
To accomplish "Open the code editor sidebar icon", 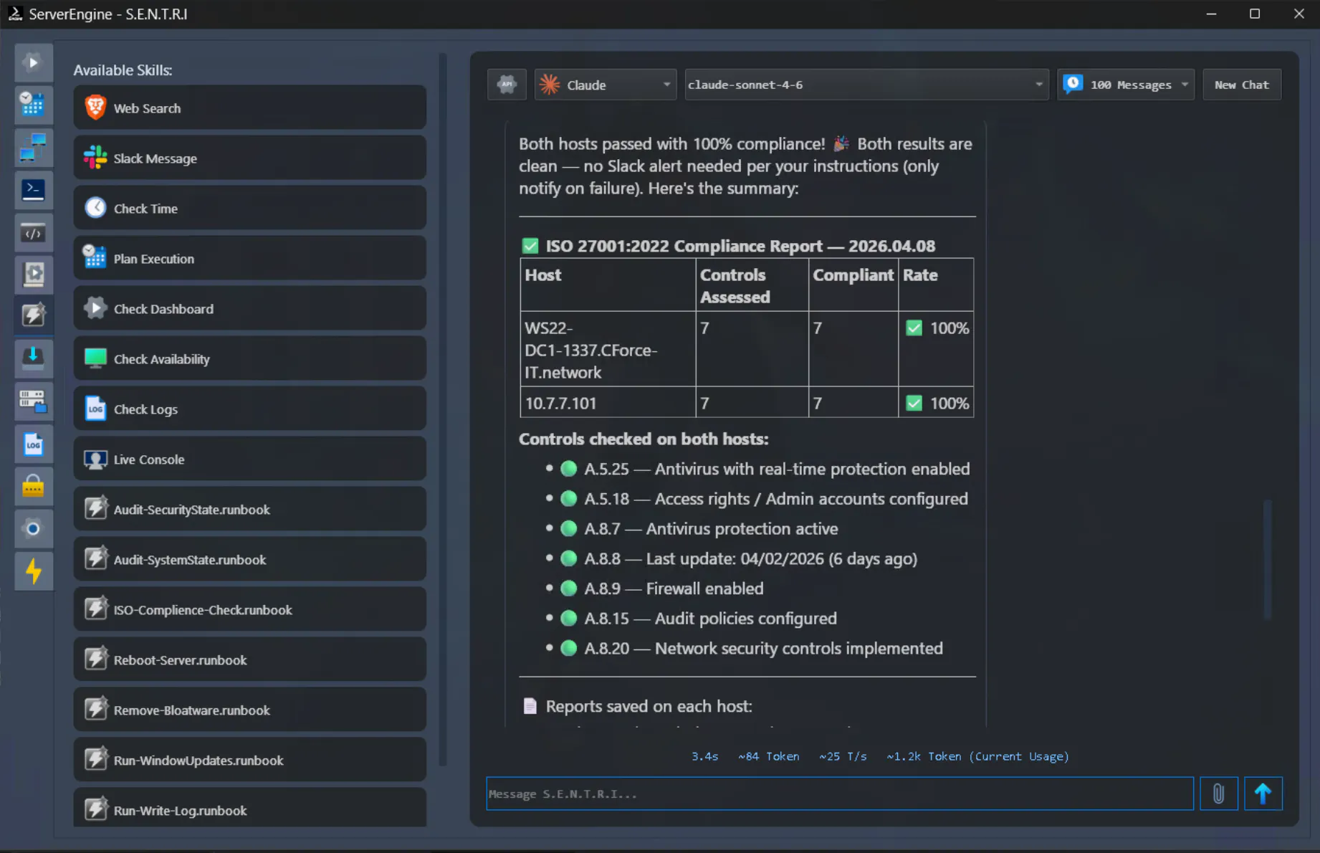I will tap(33, 233).
